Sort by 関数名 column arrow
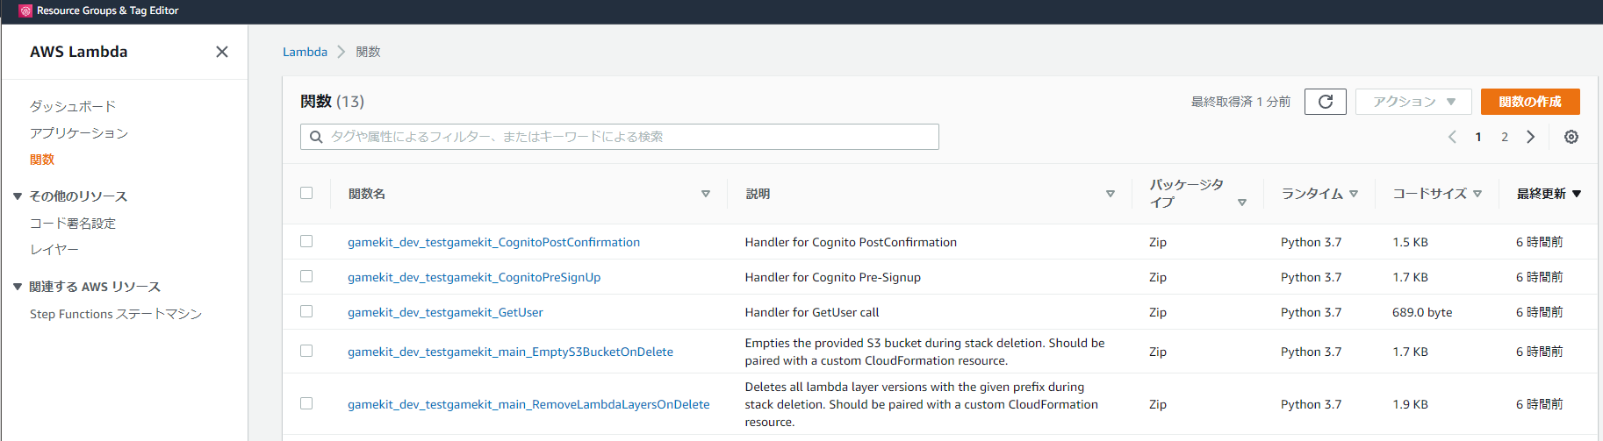 [x=706, y=194]
